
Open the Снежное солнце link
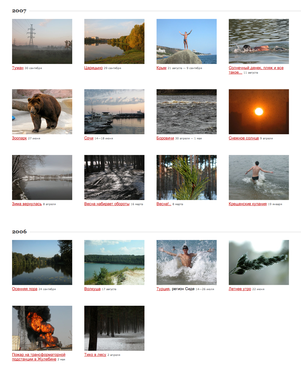pos(244,138)
